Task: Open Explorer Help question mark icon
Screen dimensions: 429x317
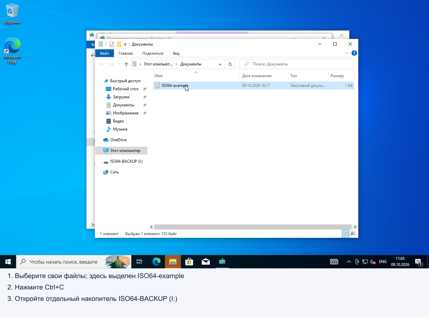Action: [x=354, y=53]
